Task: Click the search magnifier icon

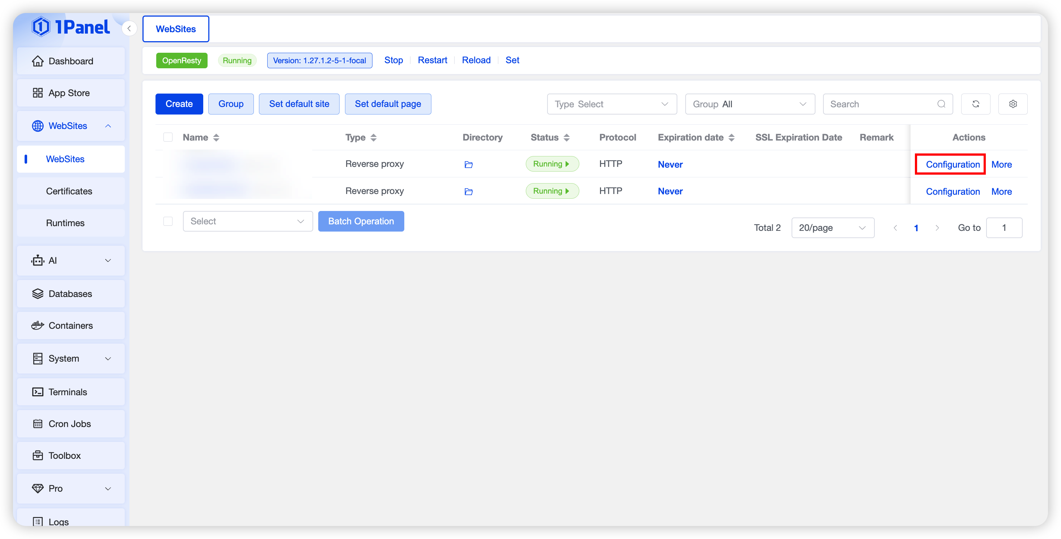Action: click(x=941, y=104)
